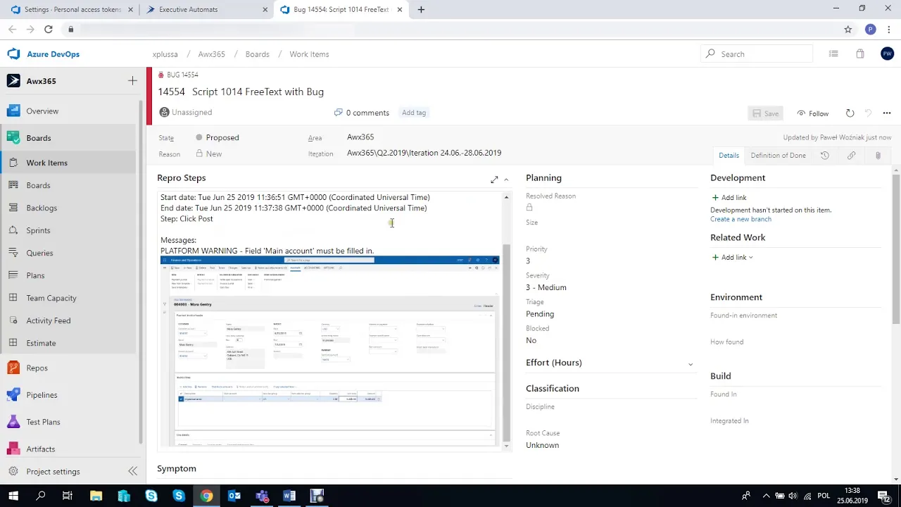Open the Marketplace shopping bag icon

click(859, 54)
